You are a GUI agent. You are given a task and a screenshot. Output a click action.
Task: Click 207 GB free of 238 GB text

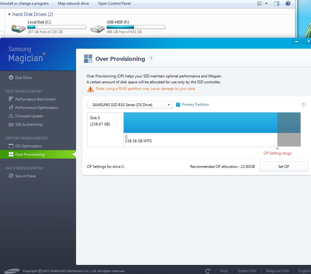tap(45, 32)
